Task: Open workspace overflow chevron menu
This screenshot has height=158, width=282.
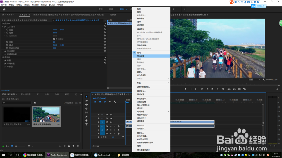Action: (x=184, y=9)
